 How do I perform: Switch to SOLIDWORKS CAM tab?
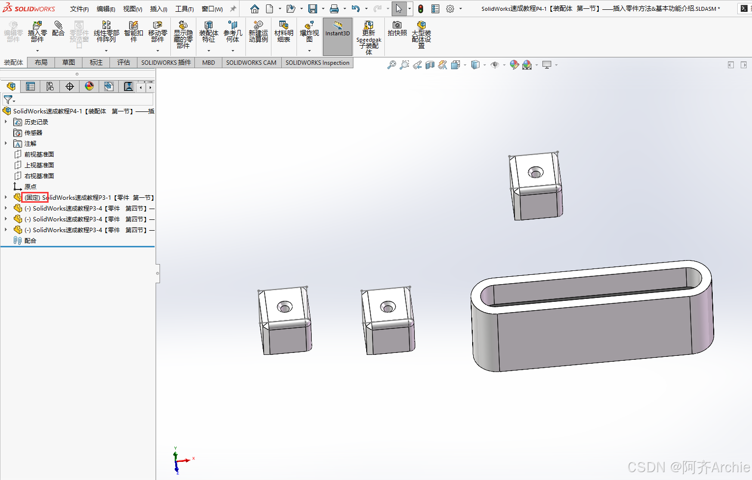[251, 62]
